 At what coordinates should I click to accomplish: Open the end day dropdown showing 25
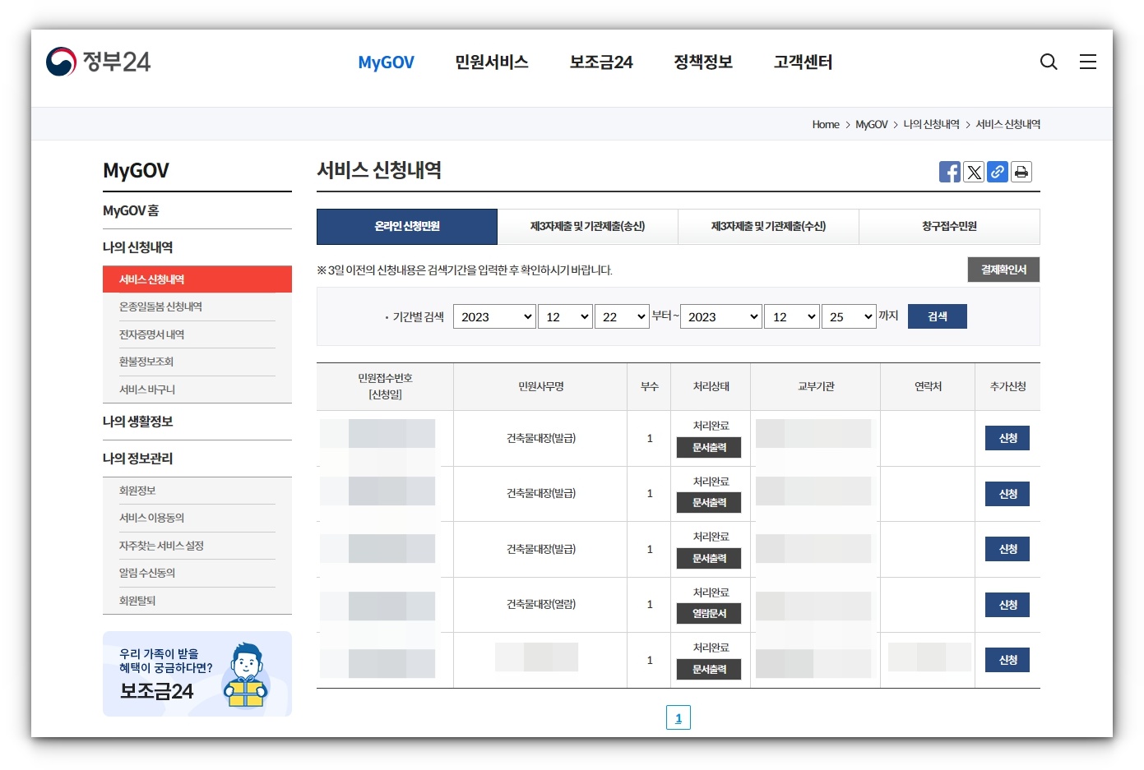849,316
